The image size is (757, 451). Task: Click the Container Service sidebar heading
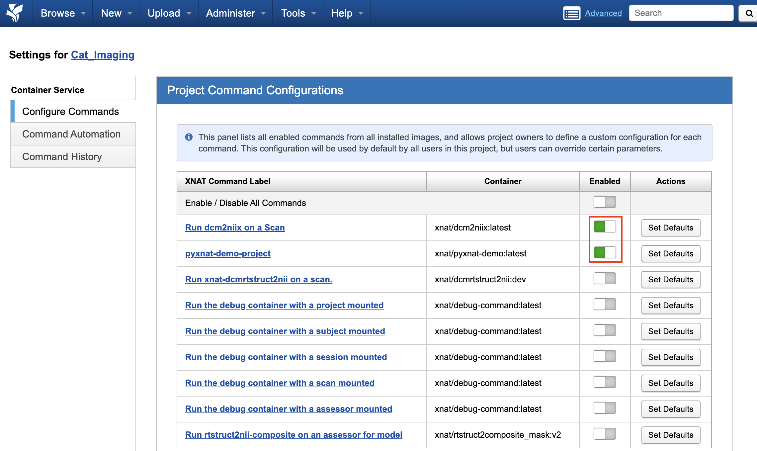click(x=47, y=90)
